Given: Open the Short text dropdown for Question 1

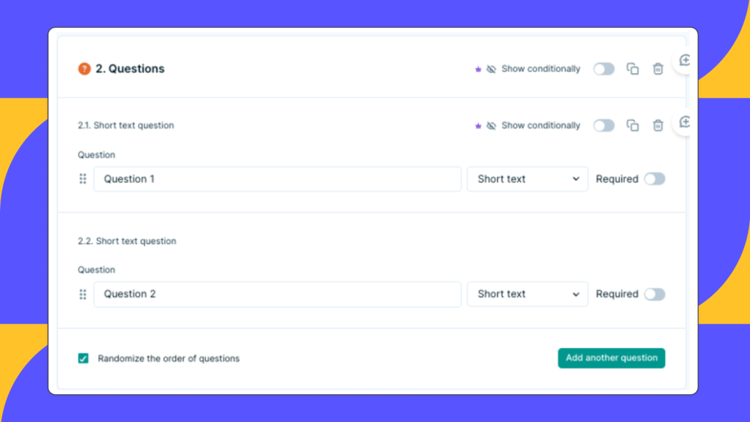Looking at the screenshot, I should point(527,178).
